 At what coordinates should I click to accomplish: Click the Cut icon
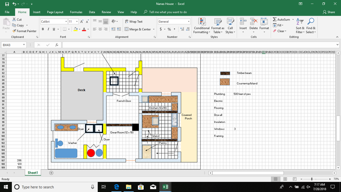click(14, 19)
